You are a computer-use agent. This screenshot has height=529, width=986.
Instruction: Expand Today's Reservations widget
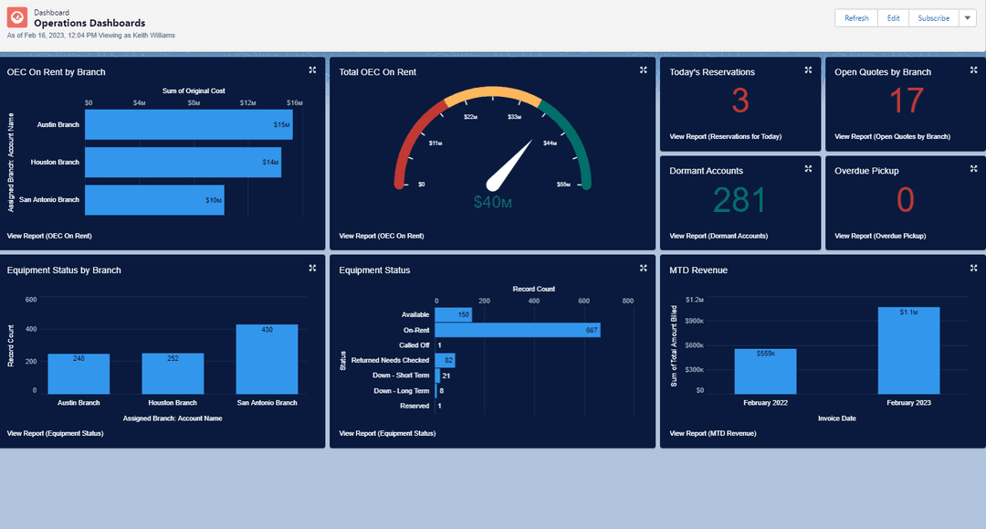(808, 70)
